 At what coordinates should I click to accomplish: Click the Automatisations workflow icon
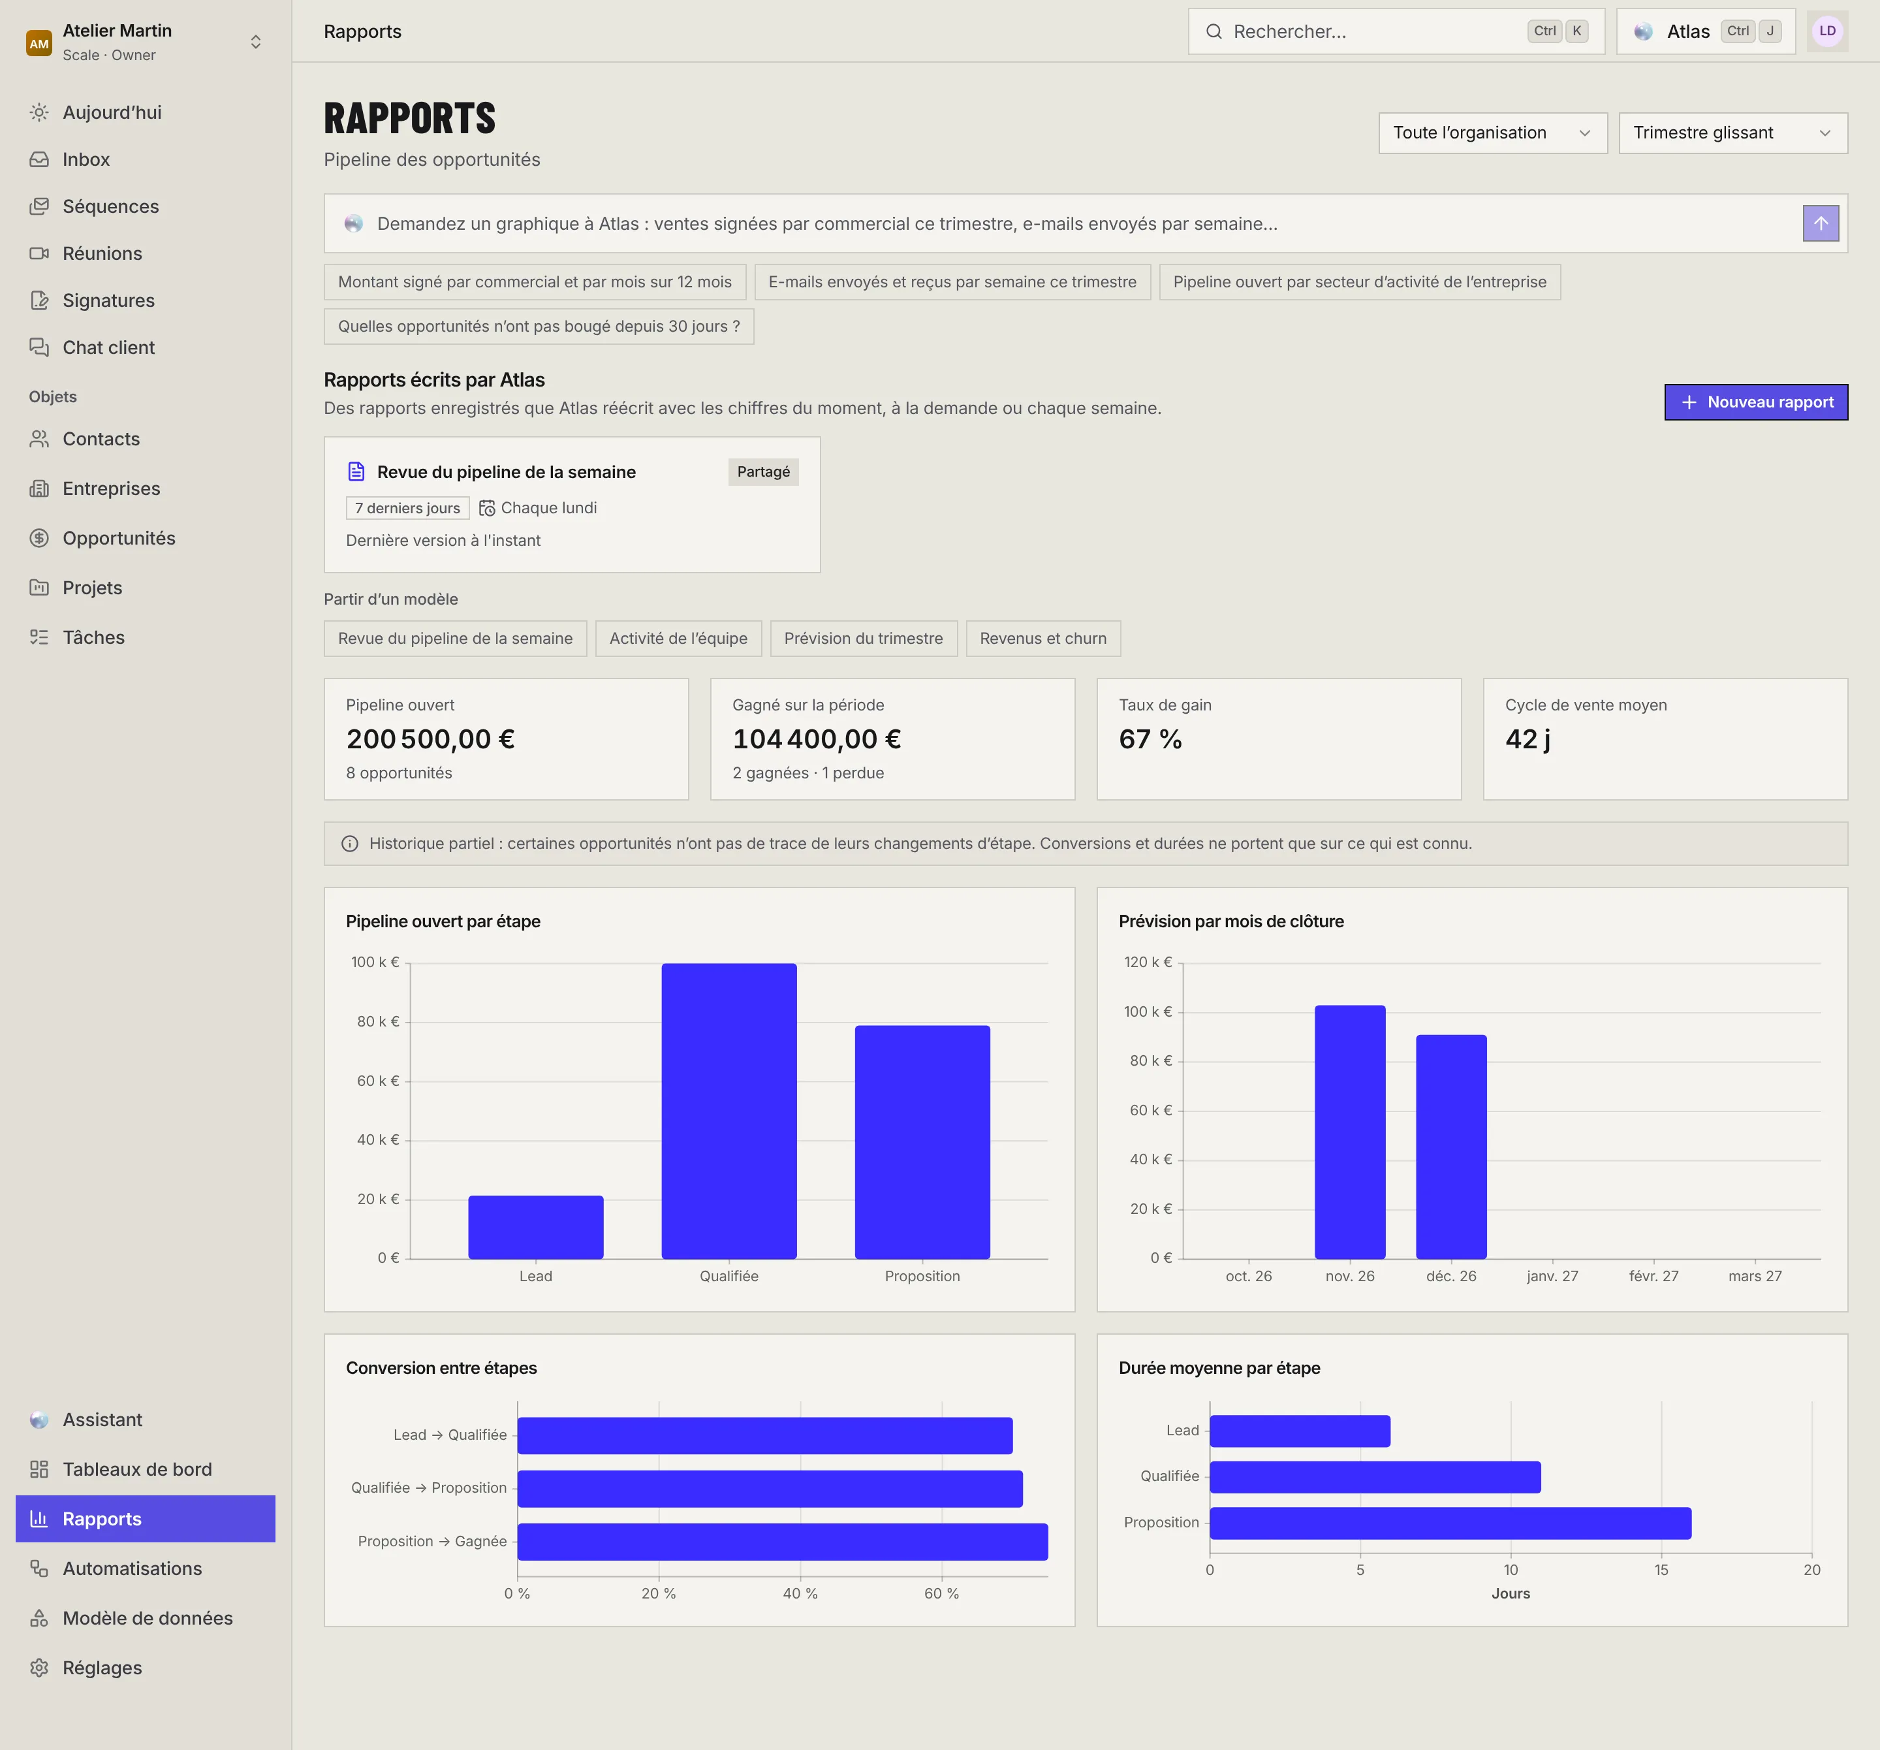point(39,1568)
